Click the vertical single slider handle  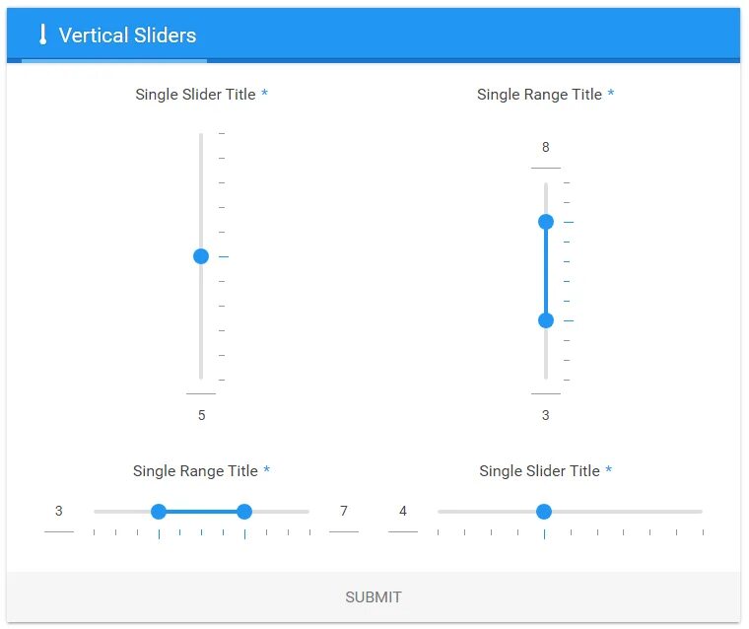pyautogui.click(x=201, y=256)
